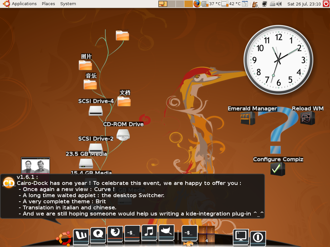The image size is (330, 247).
Task: Click 'Translation in italian and chinese.' line
Action: tap(68, 207)
